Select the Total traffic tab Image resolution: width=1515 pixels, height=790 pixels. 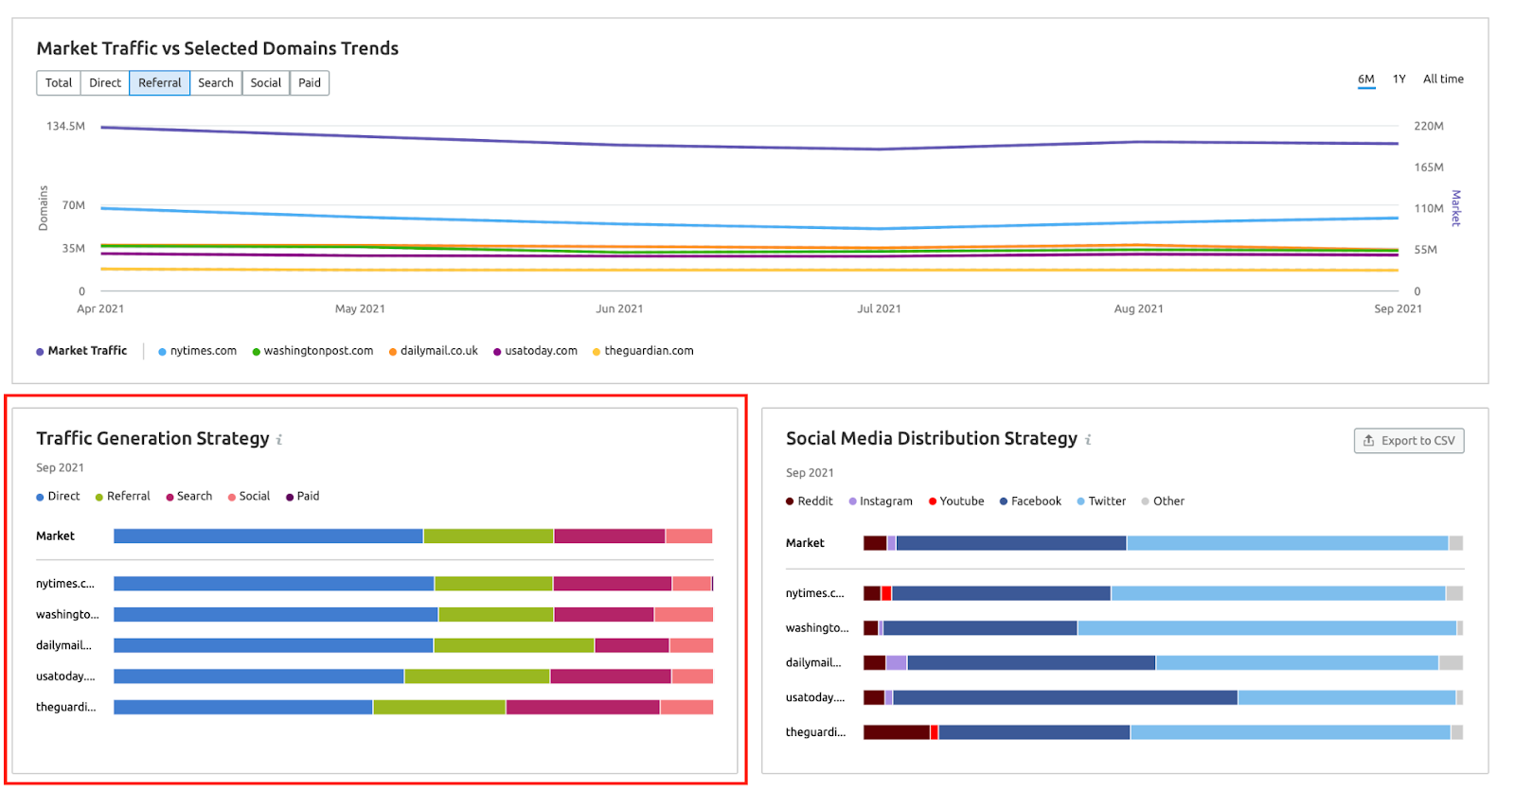[59, 83]
